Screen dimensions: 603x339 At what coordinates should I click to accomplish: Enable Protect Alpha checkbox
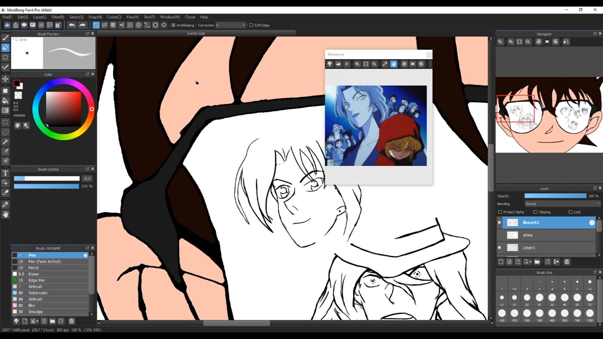500,212
